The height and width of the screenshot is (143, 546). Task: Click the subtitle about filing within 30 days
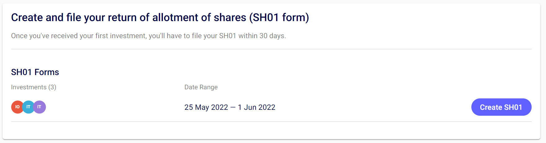click(148, 36)
